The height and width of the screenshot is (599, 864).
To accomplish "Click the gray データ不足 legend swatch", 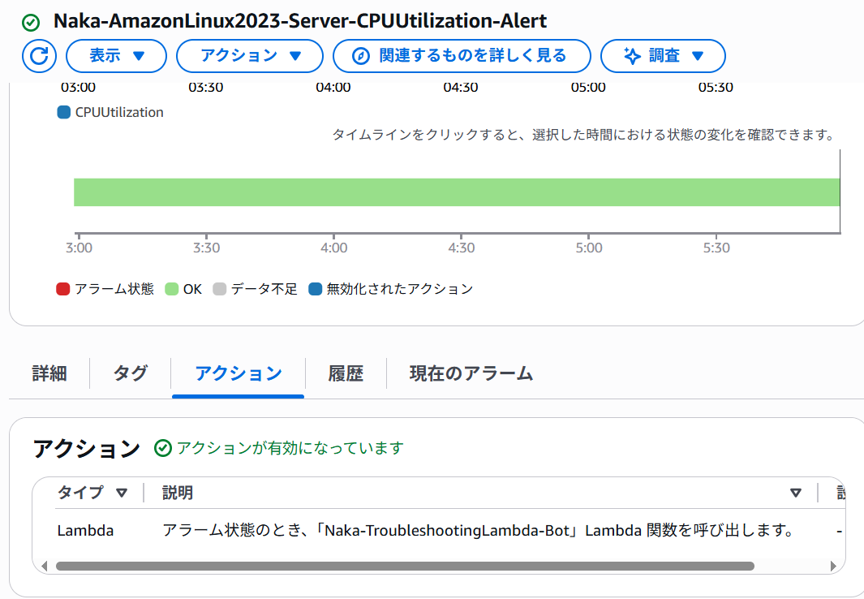I will [219, 289].
